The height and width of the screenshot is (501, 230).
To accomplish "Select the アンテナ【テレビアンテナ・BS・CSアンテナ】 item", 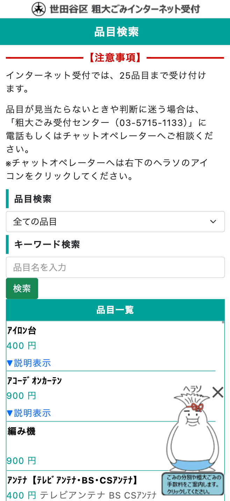I will coord(72,481).
